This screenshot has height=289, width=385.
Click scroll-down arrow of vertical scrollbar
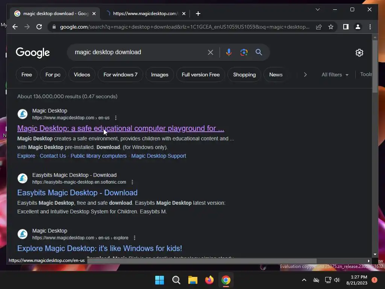375,255
